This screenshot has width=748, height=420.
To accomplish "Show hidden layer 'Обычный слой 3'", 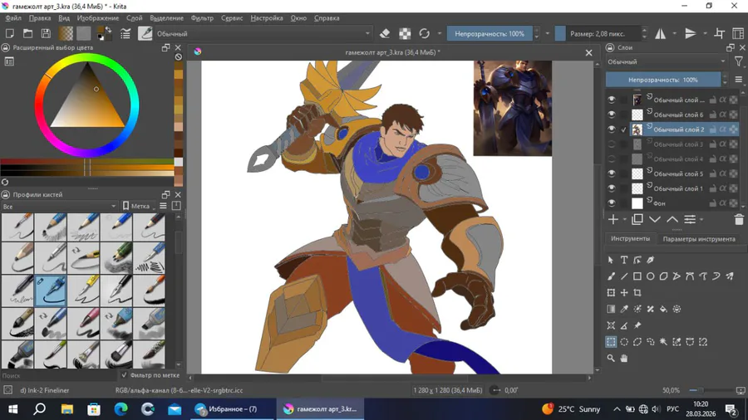I will coord(612,144).
